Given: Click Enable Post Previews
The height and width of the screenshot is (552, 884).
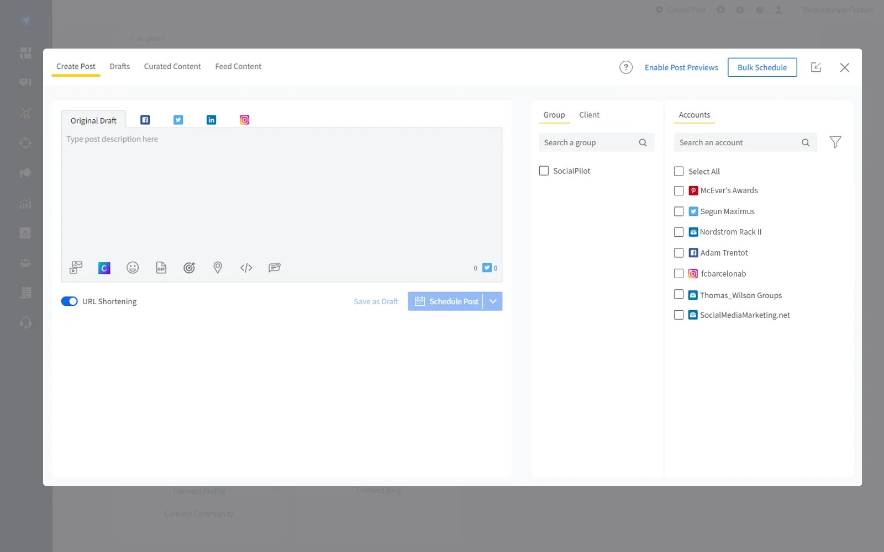Looking at the screenshot, I should point(681,67).
